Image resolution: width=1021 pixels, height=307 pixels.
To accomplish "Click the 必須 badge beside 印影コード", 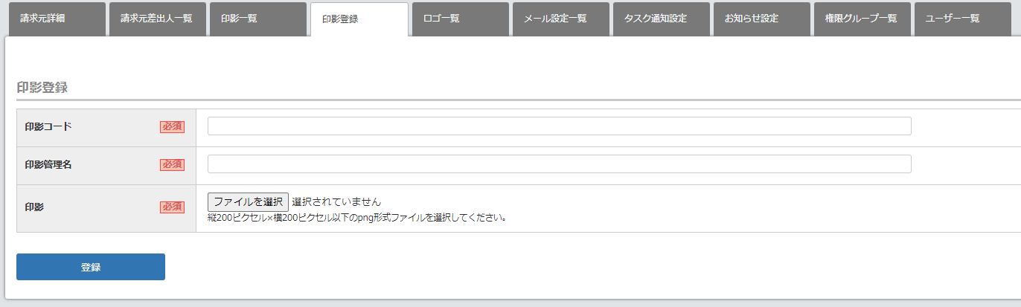I will coord(172,127).
